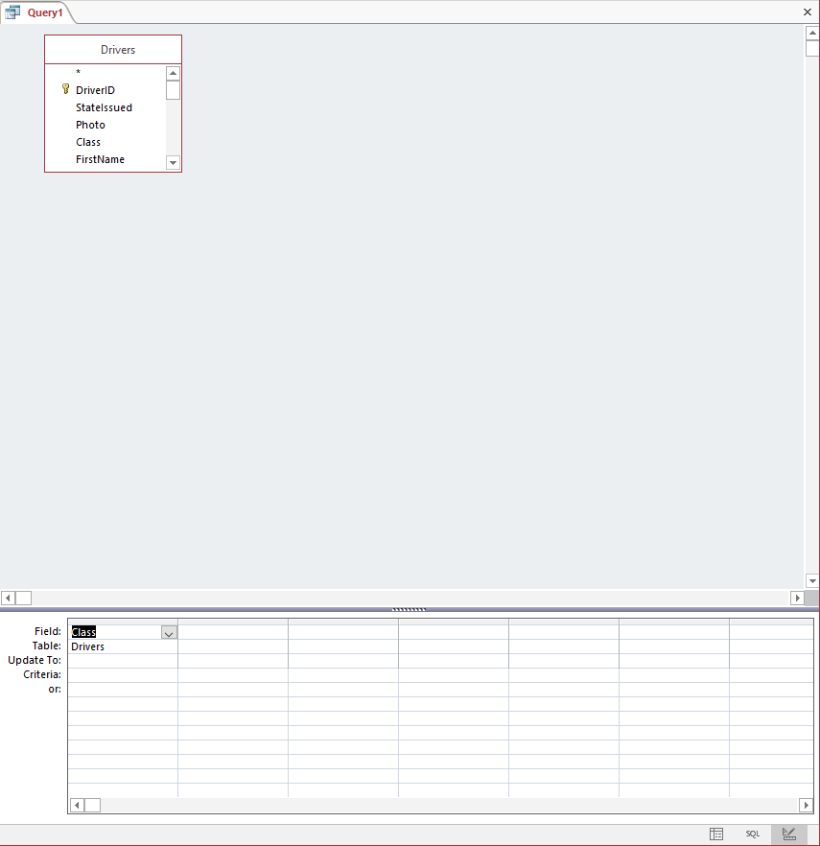This screenshot has height=846, width=820.
Task: Select Design View icon in status bar
Action: point(788,834)
